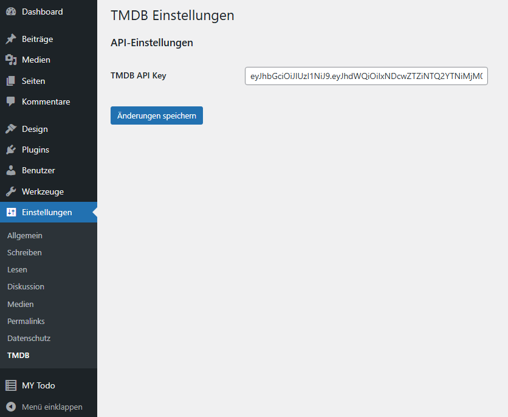
Task: Click the MY Todo list icon
Action: coord(11,385)
